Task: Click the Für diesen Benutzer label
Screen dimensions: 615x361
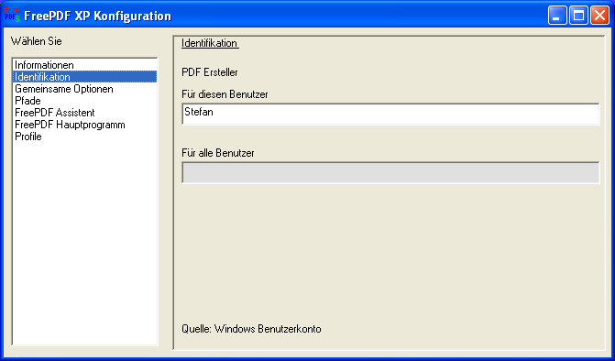Action: [225, 94]
